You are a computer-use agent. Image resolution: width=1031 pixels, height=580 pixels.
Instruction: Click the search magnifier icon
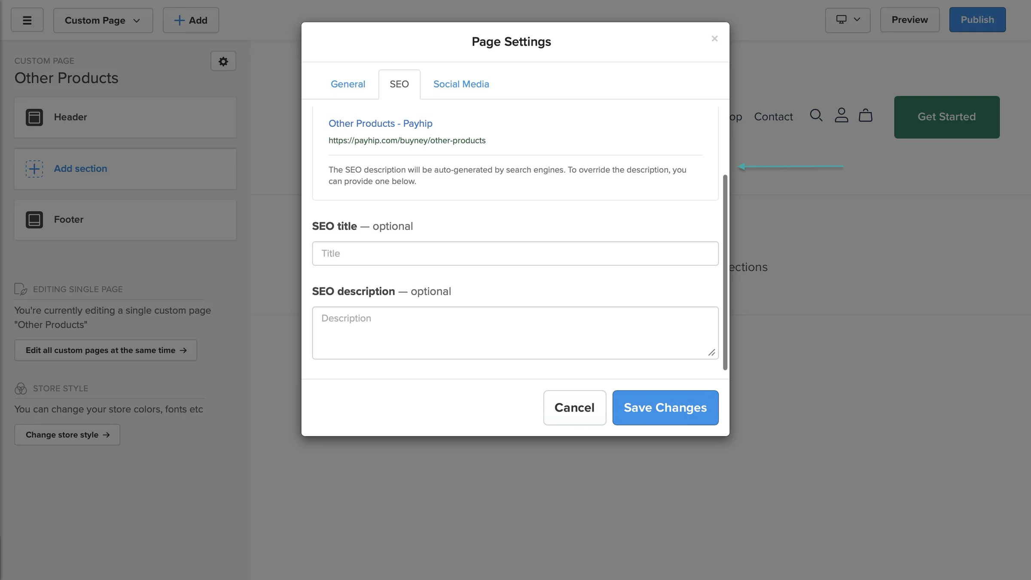816,116
